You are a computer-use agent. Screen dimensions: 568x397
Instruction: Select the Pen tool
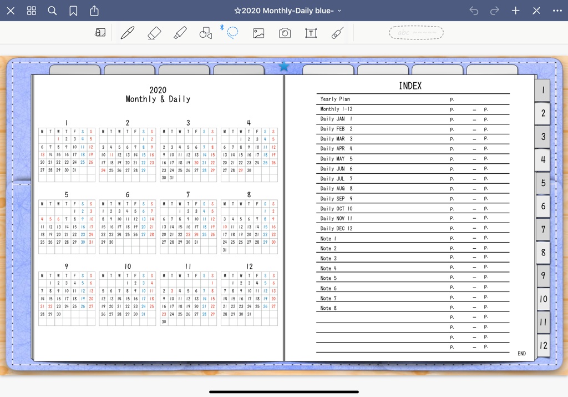click(128, 33)
